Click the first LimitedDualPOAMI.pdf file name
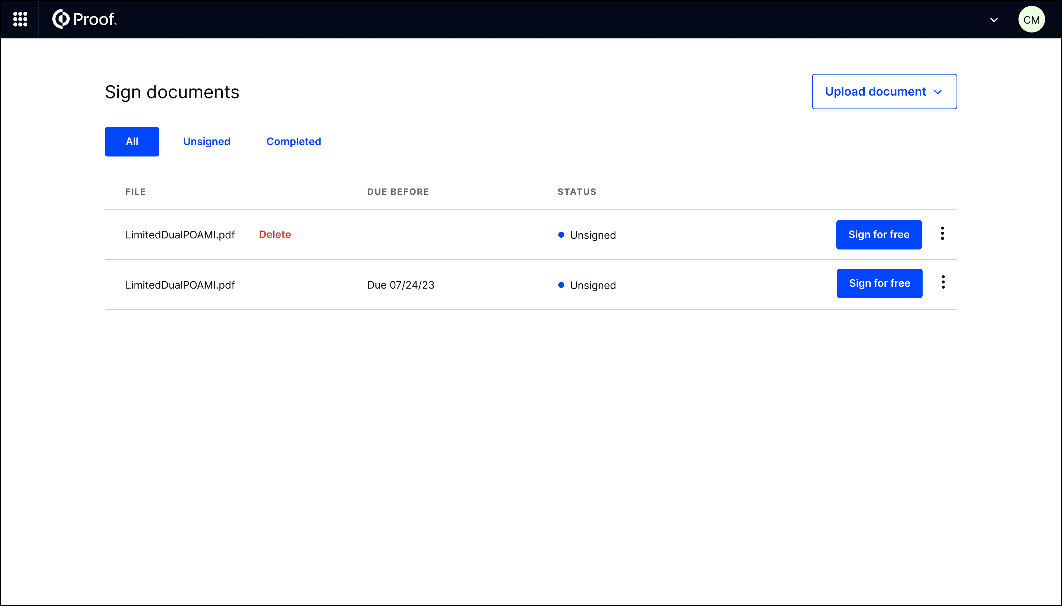This screenshot has width=1062, height=606. [180, 235]
